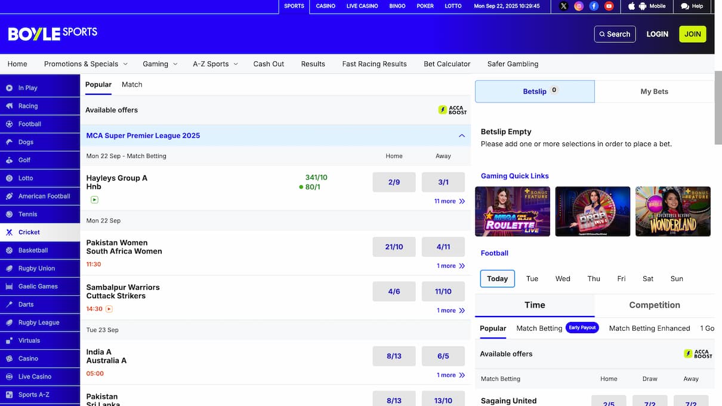Image resolution: width=722 pixels, height=406 pixels.
Task: Open Darts from the sidebar
Action: (40, 304)
